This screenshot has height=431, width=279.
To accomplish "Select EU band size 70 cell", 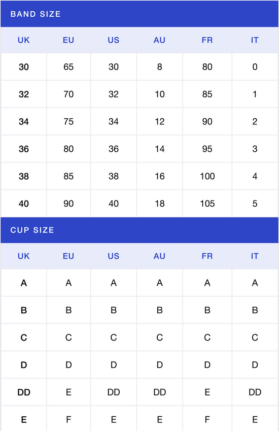I will [68, 94].
